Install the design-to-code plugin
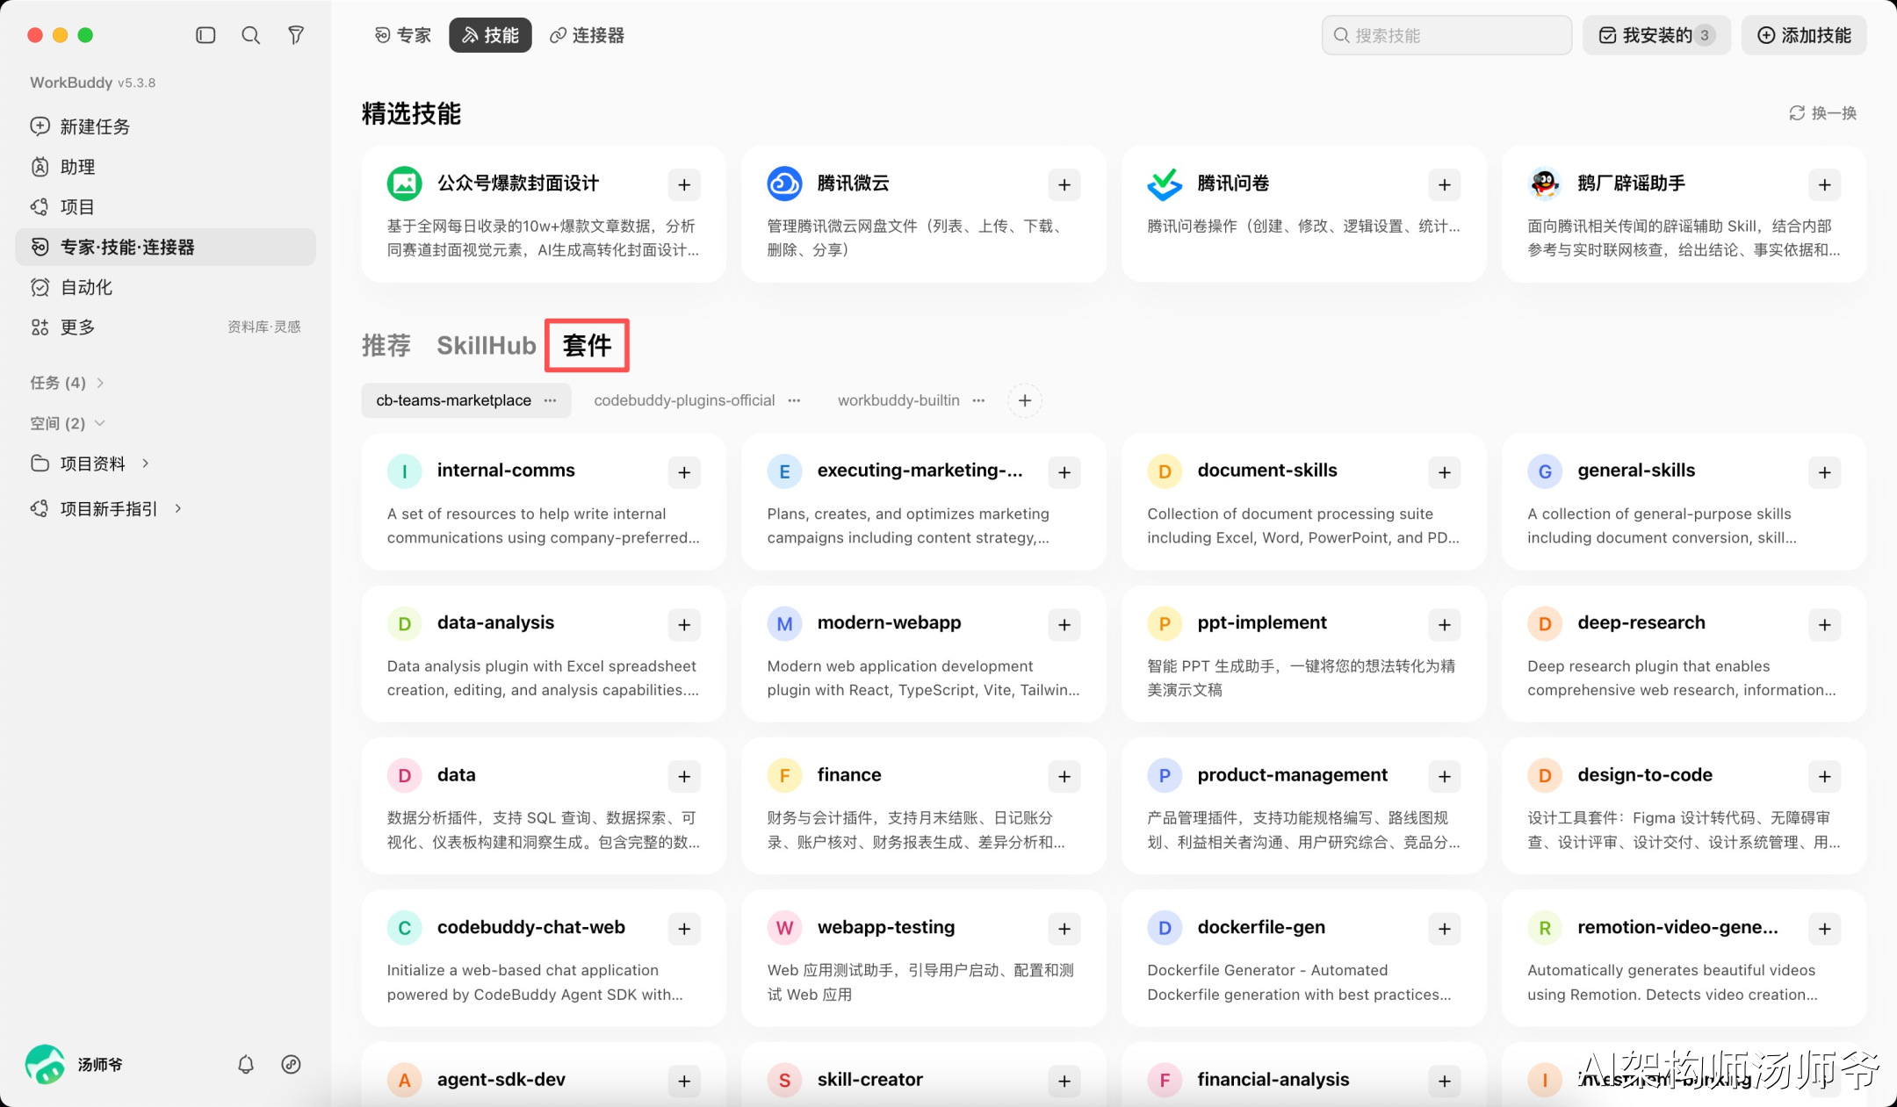This screenshot has width=1897, height=1107. (x=1825, y=776)
